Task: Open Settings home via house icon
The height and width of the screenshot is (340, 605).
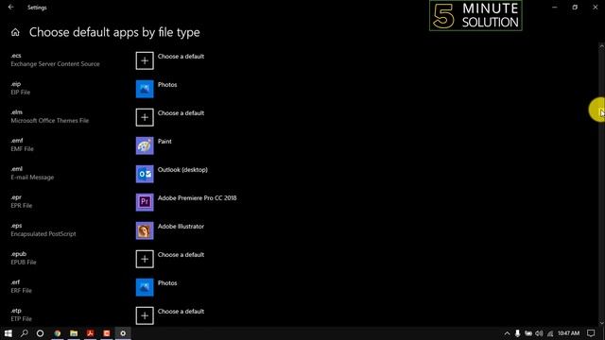Action: click(15, 32)
